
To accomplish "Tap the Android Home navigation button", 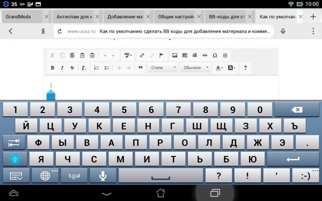I will tap(160, 193).
